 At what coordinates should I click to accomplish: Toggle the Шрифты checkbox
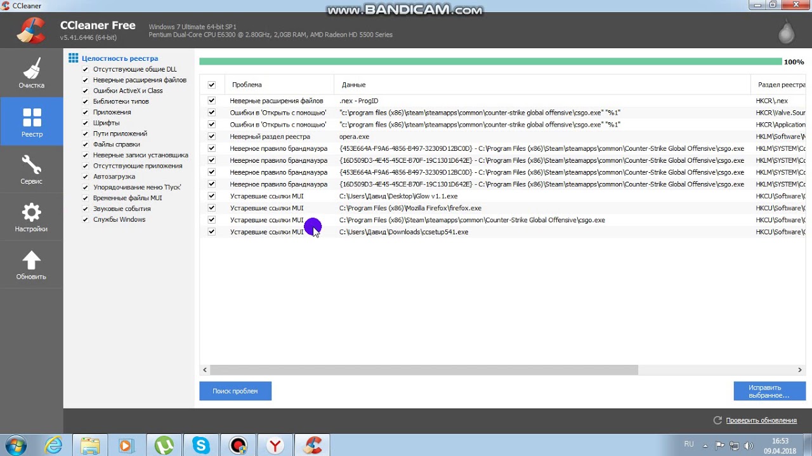click(x=86, y=123)
